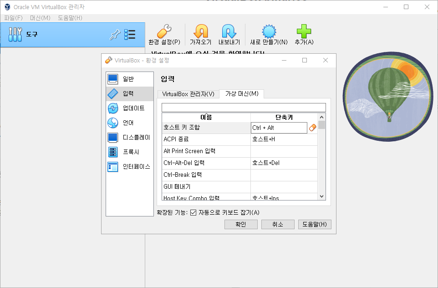Open the 파일(F) menu
Screen dimensions: 438x288
[13, 18]
